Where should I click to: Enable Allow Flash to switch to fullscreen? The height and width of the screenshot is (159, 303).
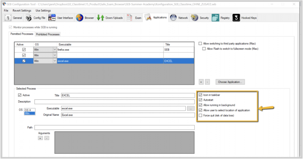point(204,49)
